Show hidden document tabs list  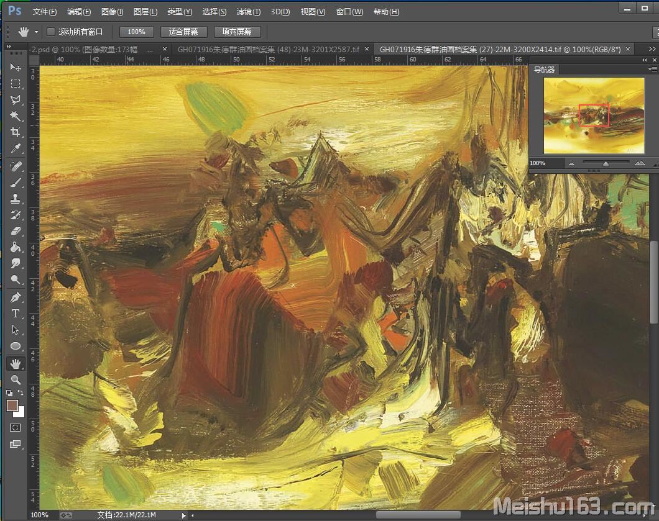point(652,49)
